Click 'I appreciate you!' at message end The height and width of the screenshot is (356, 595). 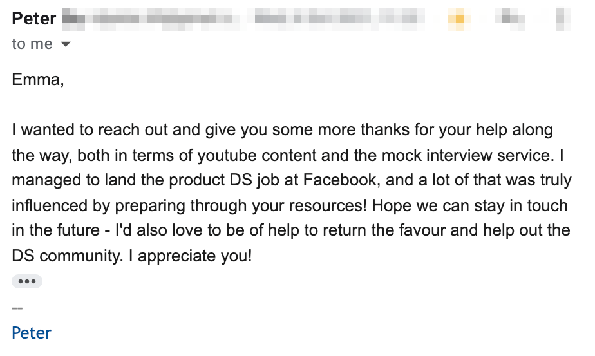click(x=190, y=256)
